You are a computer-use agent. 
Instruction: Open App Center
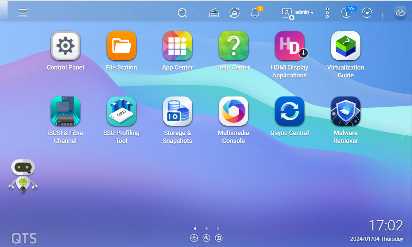pyautogui.click(x=177, y=46)
